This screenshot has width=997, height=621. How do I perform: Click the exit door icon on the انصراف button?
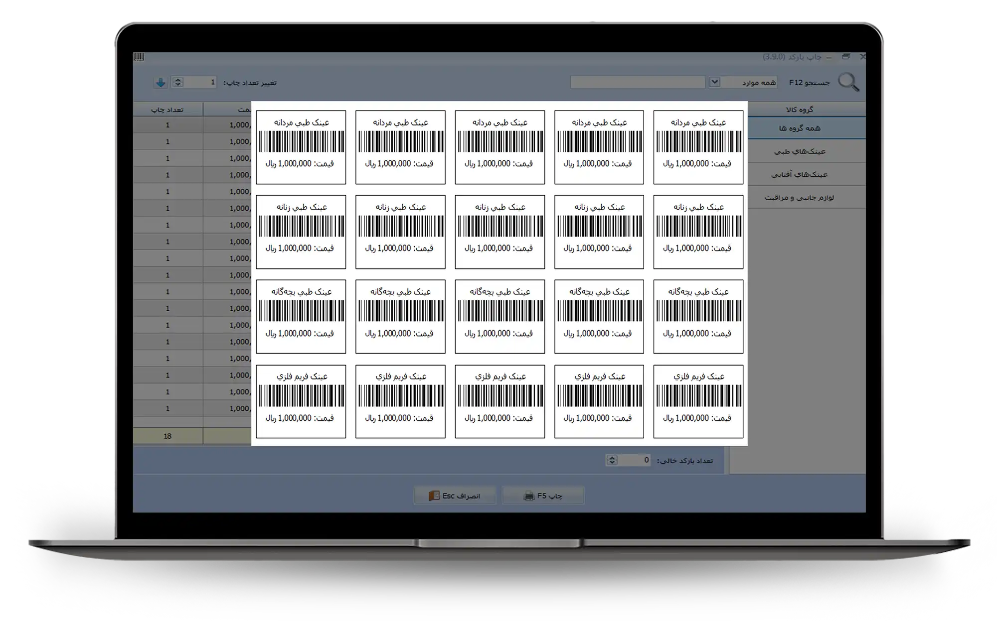pos(434,496)
